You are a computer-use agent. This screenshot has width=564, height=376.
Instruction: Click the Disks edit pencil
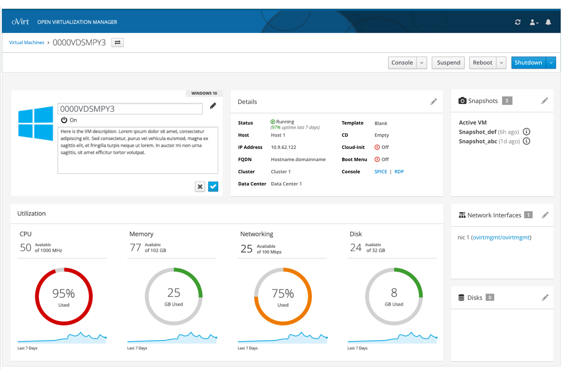(x=545, y=298)
